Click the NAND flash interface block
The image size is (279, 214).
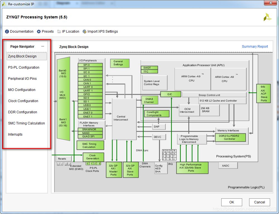(90, 133)
